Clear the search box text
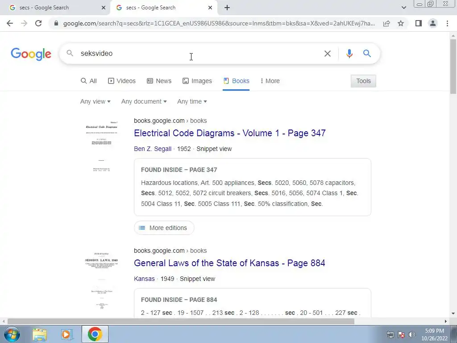457x343 pixels. [x=328, y=54]
